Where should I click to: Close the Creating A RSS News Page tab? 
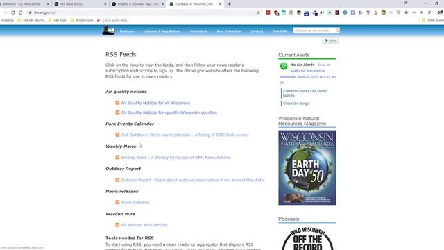pyautogui.click(x=162, y=4)
